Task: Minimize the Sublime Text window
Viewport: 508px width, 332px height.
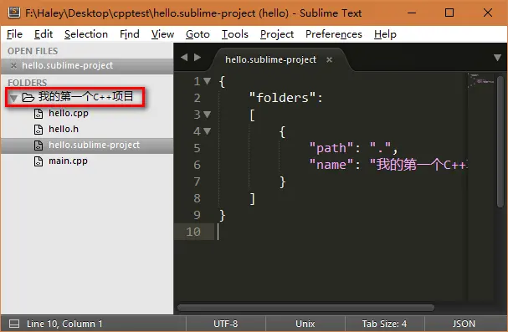Action: pos(412,13)
